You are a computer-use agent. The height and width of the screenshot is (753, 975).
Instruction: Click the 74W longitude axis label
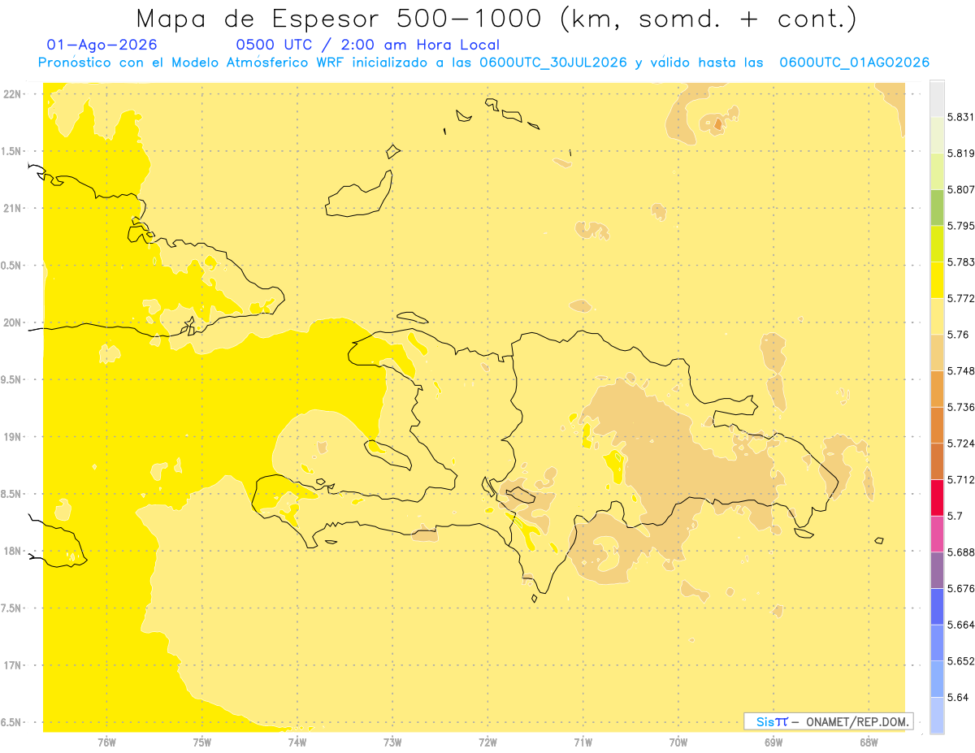coord(297,742)
